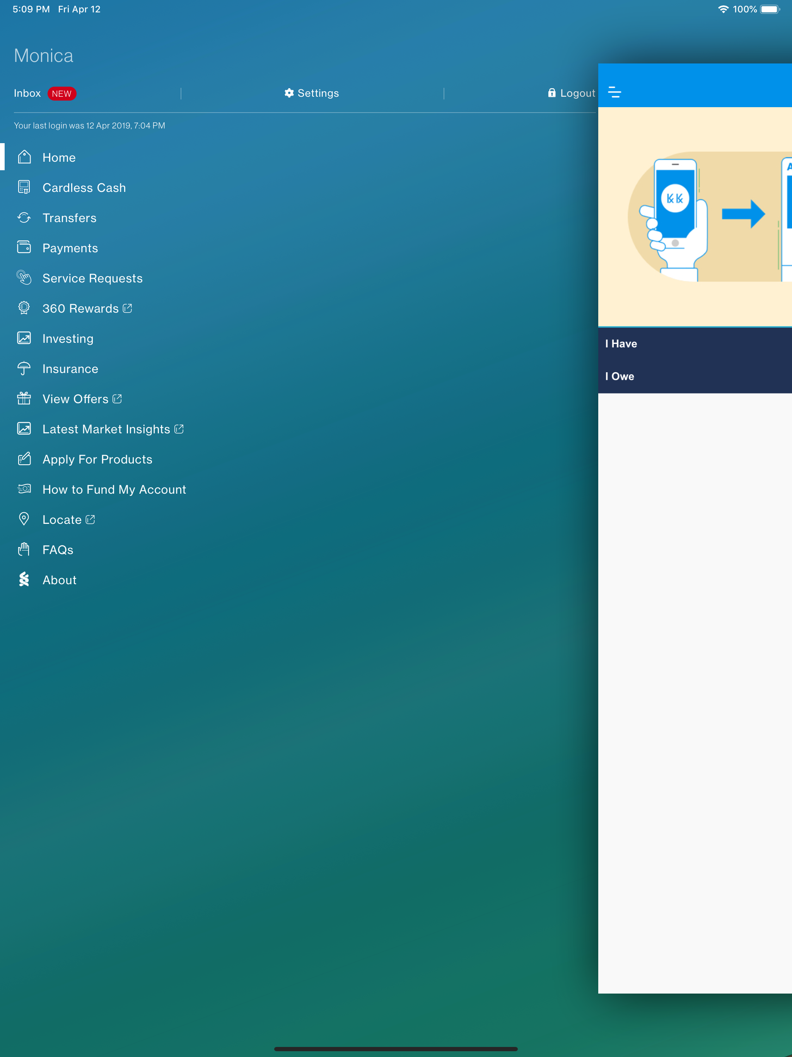
Task: Select Payments in the side menu
Action: coord(70,248)
